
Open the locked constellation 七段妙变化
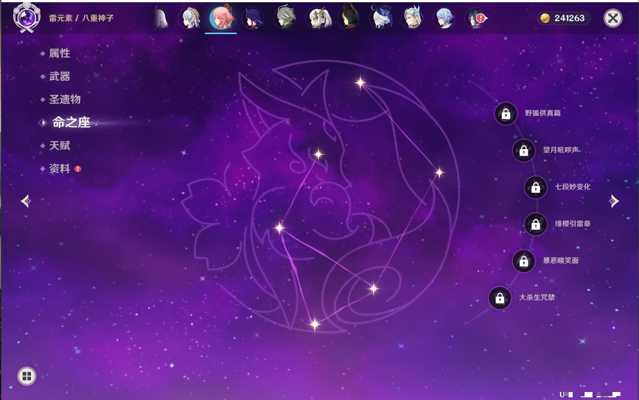(536, 187)
